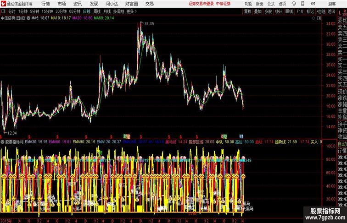Open the 问小达 menu

click(112, 4)
